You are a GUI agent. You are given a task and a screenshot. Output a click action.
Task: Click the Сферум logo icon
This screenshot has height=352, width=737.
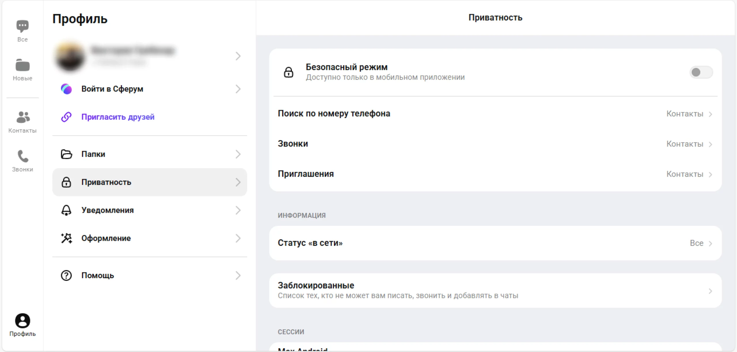[66, 89]
